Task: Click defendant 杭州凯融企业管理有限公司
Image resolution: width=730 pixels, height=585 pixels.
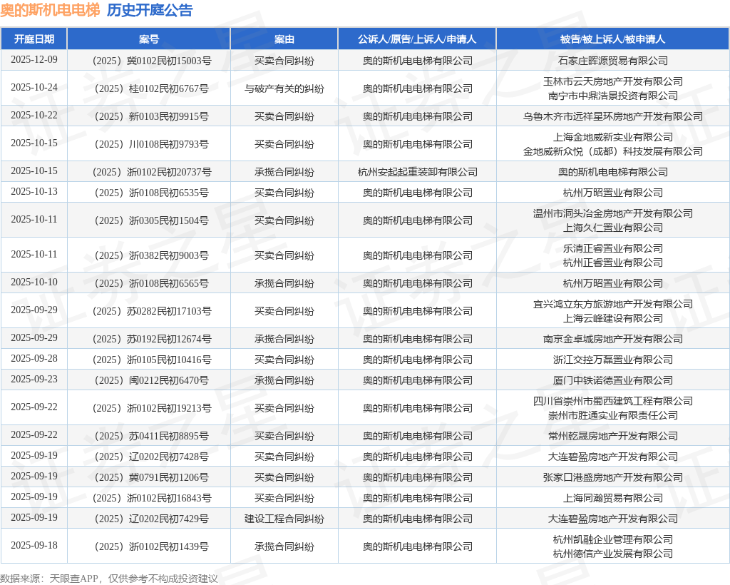Action: (612, 540)
